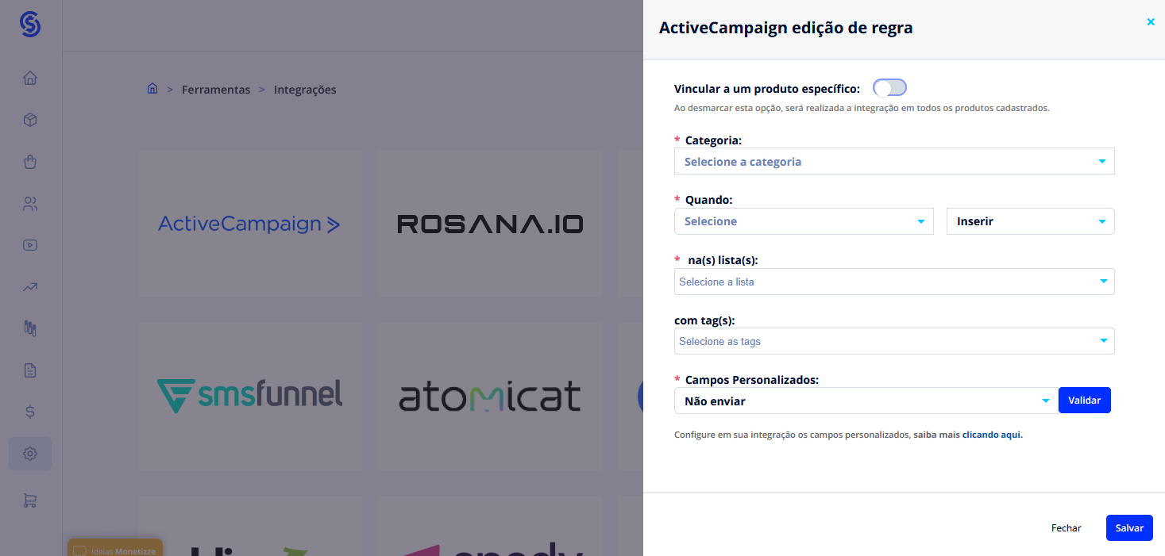Toggle 'Vincular a um produto específico' switch
The width and height of the screenshot is (1165, 556).
pos(889,88)
